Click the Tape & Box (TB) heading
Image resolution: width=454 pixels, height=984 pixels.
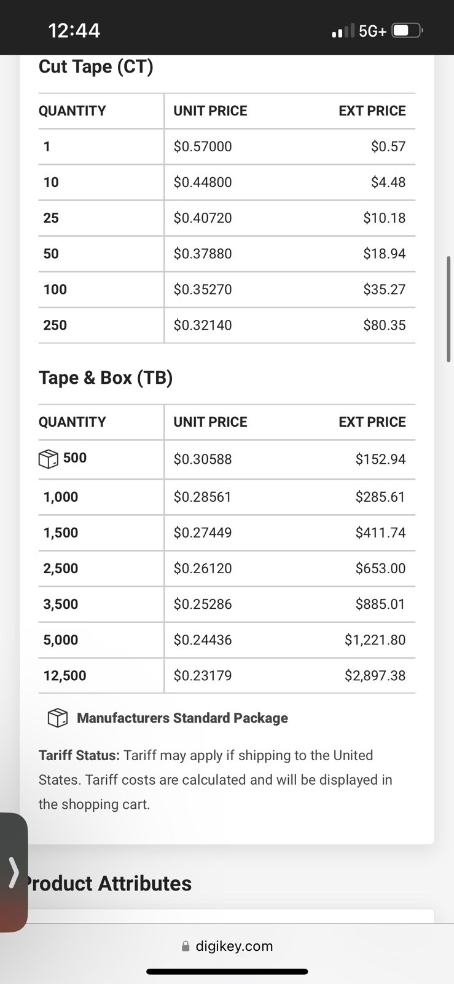tap(106, 378)
